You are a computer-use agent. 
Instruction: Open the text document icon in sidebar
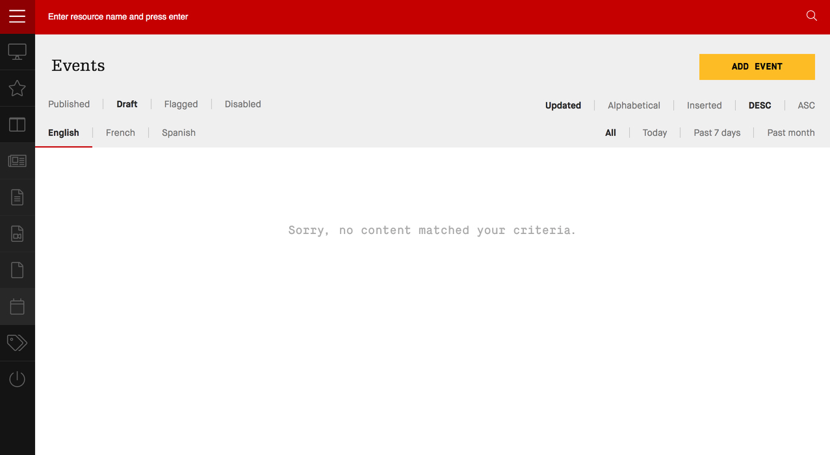[x=18, y=197]
